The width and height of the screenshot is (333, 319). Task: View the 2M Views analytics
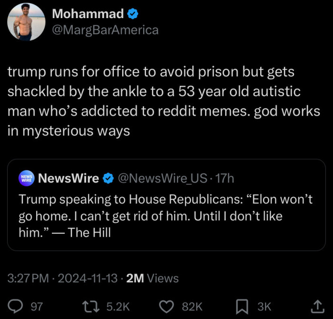click(x=152, y=279)
